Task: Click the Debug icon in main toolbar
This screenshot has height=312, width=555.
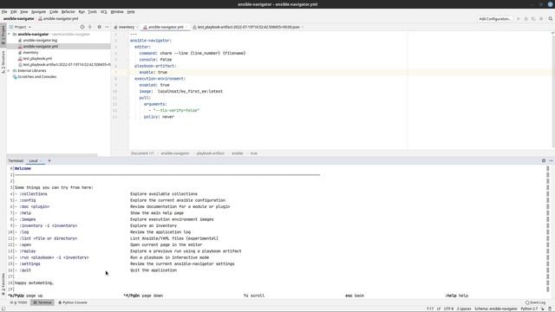Action: coord(526,19)
